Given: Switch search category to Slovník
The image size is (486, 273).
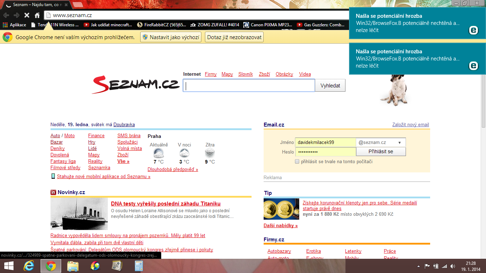Looking at the screenshot, I should 245,74.
